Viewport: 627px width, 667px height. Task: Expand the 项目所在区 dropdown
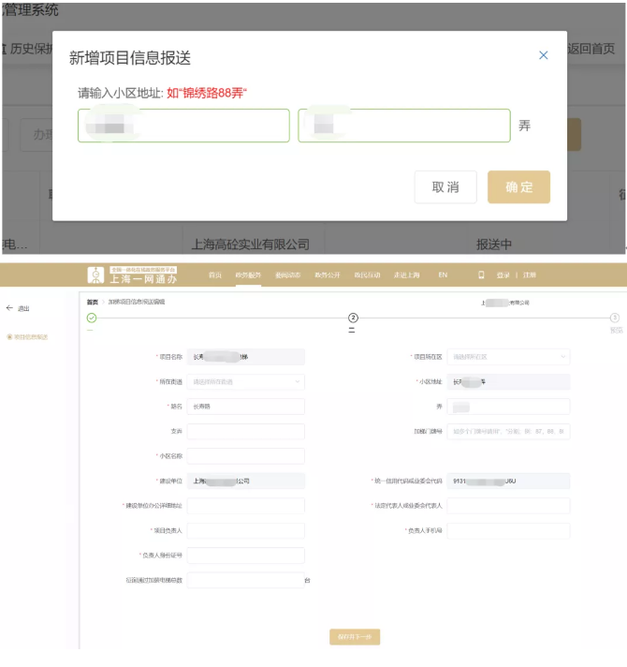(x=509, y=357)
